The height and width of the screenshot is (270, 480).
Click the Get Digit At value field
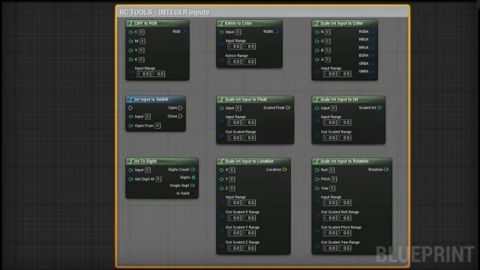[x=158, y=180]
